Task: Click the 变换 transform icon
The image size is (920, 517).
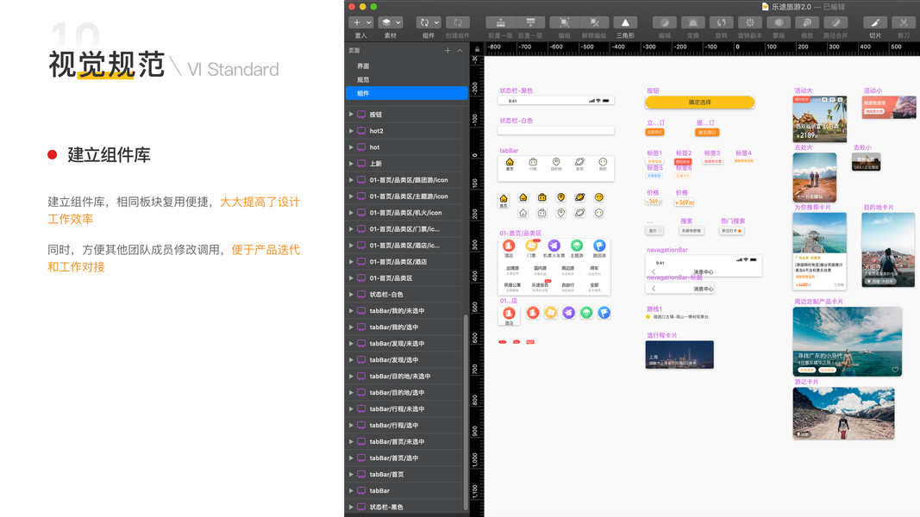Action: (x=693, y=22)
